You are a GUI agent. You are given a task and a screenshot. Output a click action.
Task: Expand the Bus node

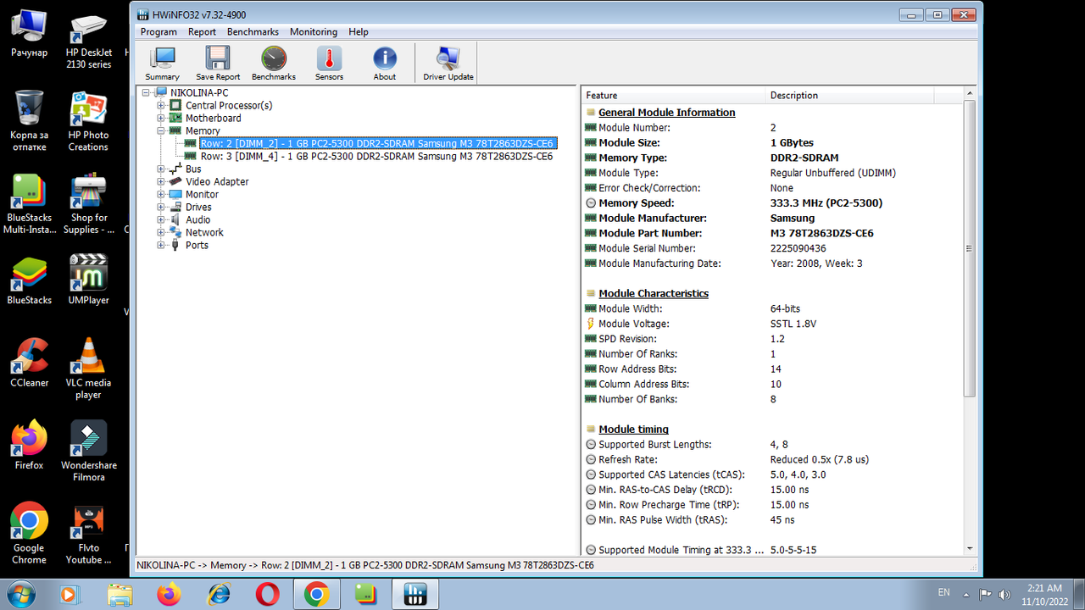[161, 169]
